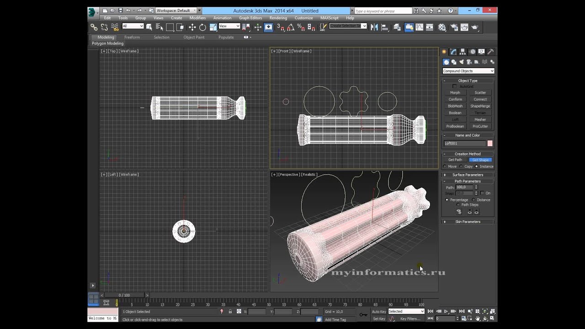Image resolution: width=585 pixels, height=329 pixels.
Task: Select the Link tool in main toolbar
Action: (94, 27)
